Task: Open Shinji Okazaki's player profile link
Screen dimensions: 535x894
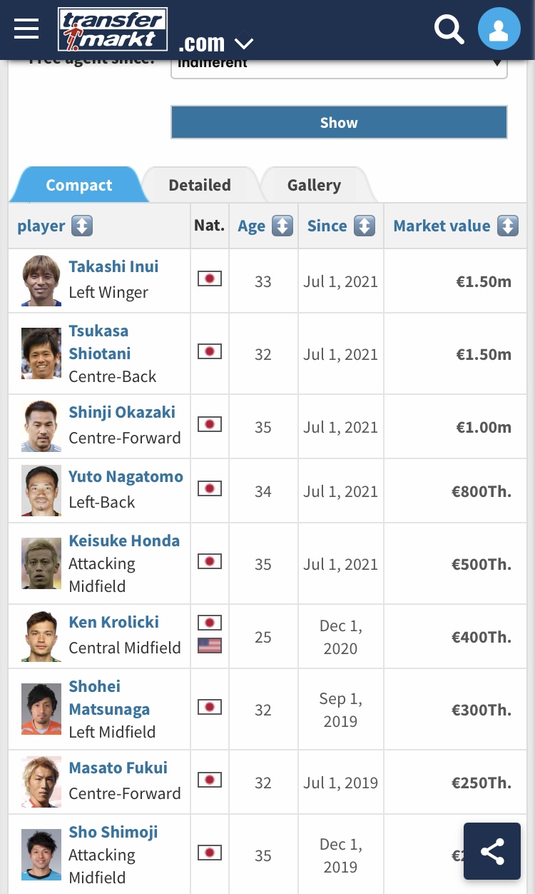Action: click(x=122, y=412)
